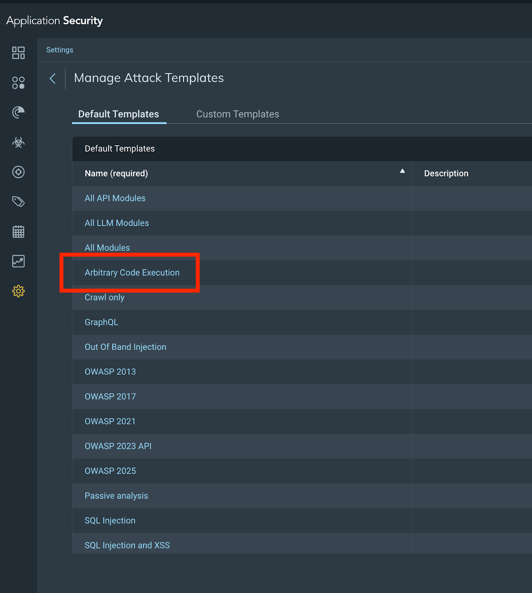Select the biohazard vulnerabilities icon
The height and width of the screenshot is (593, 532).
pyautogui.click(x=18, y=142)
